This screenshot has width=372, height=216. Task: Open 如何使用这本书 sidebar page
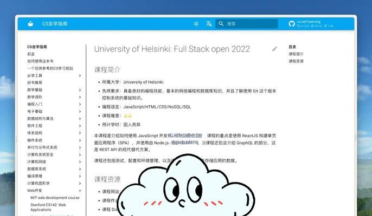40,61
